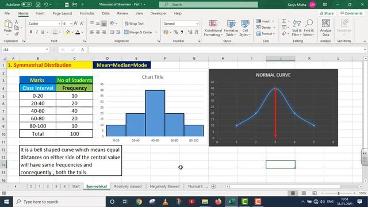Screen dimensions: 368x207
Task: Collapse the ribbon with chevron
Action: pyautogui.click(x=365, y=41)
